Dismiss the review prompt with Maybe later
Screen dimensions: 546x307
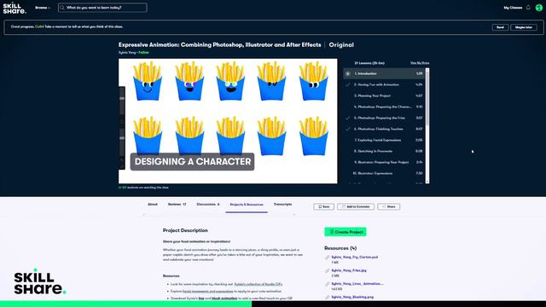523,27
